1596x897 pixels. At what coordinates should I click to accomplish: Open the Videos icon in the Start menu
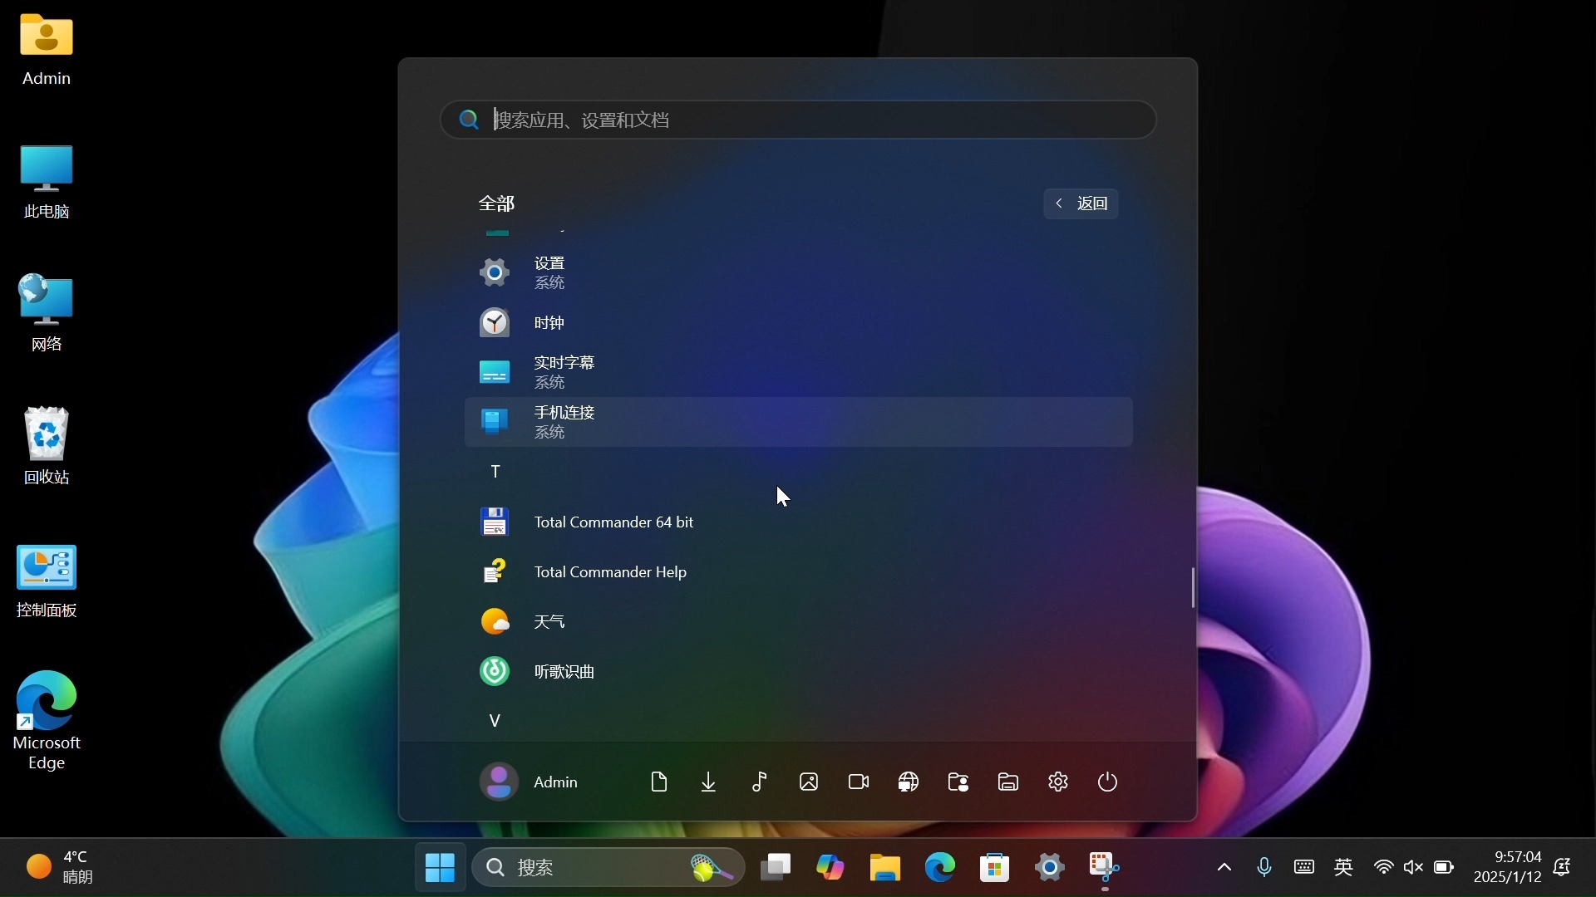point(858,782)
